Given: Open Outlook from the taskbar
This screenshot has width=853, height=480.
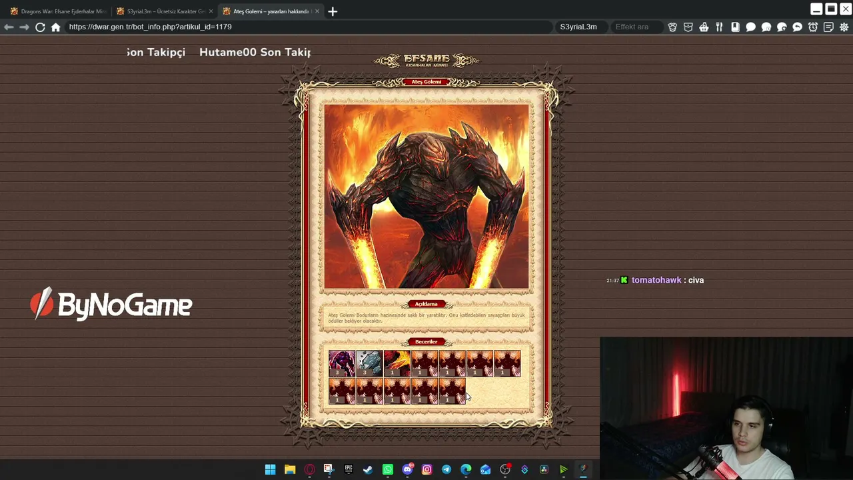Looking at the screenshot, I should point(486,469).
